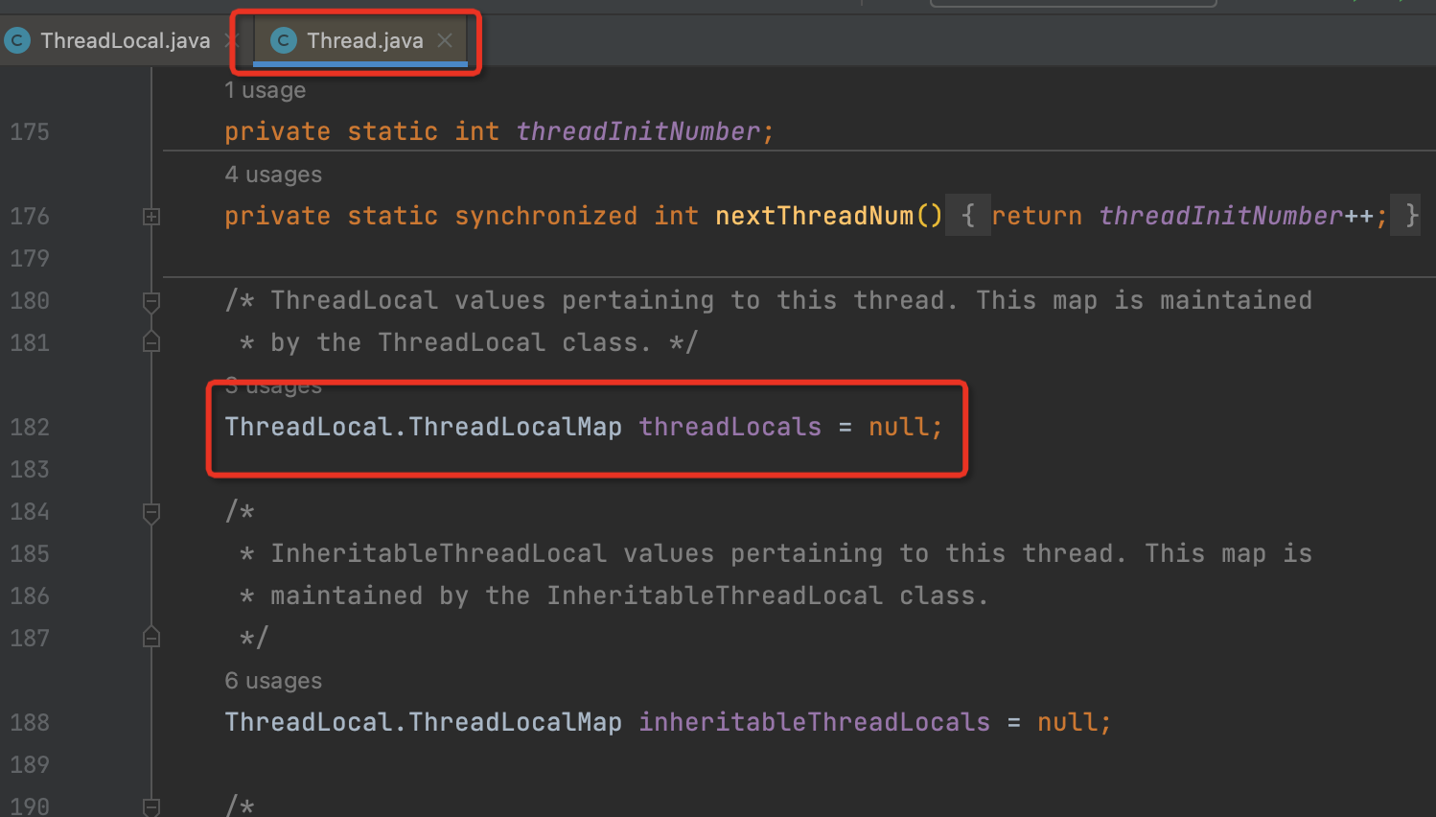
Task: Collapse the comment starting at line 190
Action: click(151, 807)
